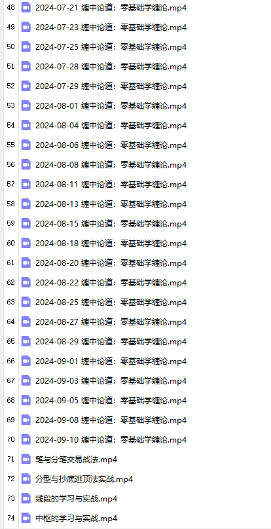271x529 pixels.
Task: Open 2024-07-29 缠中论道 video file
Action: click(x=111, y=86)
